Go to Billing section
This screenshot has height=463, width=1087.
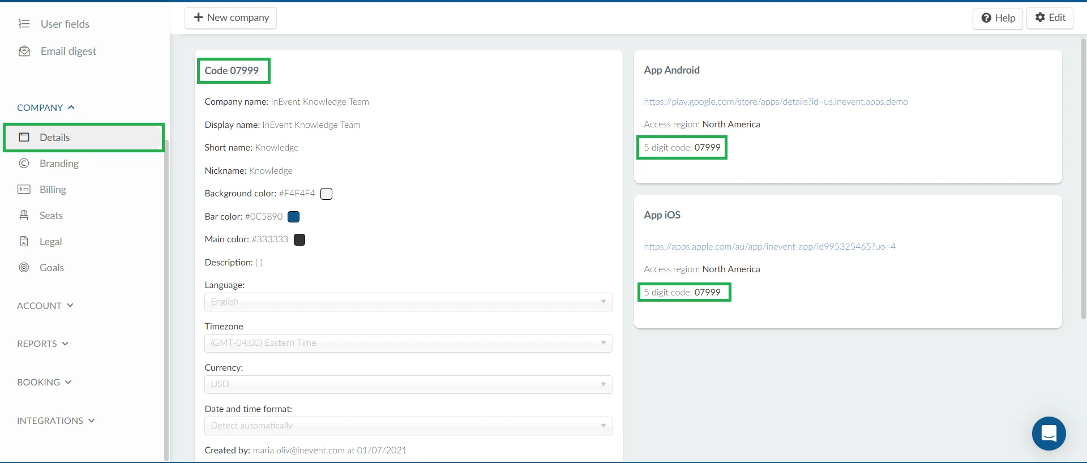[53, 189]
